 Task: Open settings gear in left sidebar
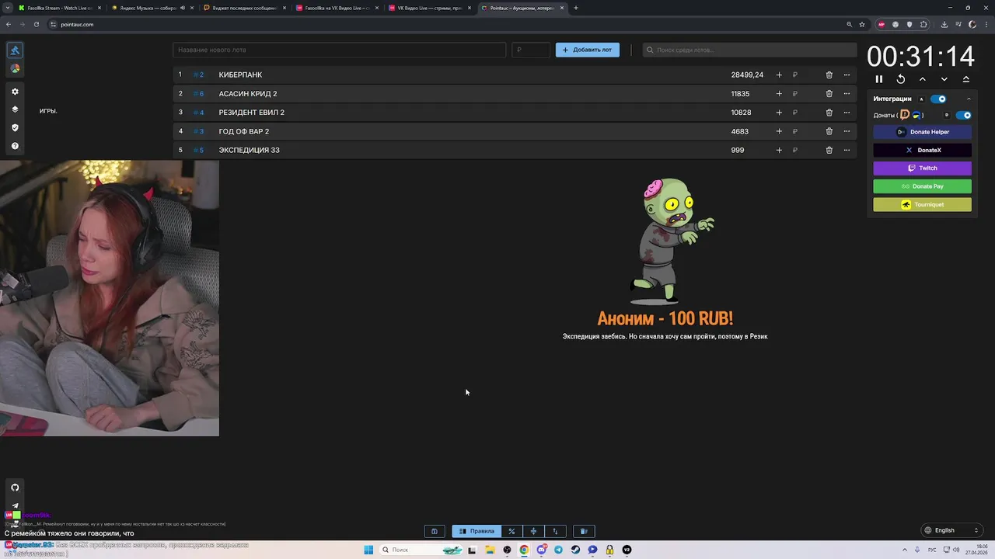pyautogui.click(x=15, y=91)
